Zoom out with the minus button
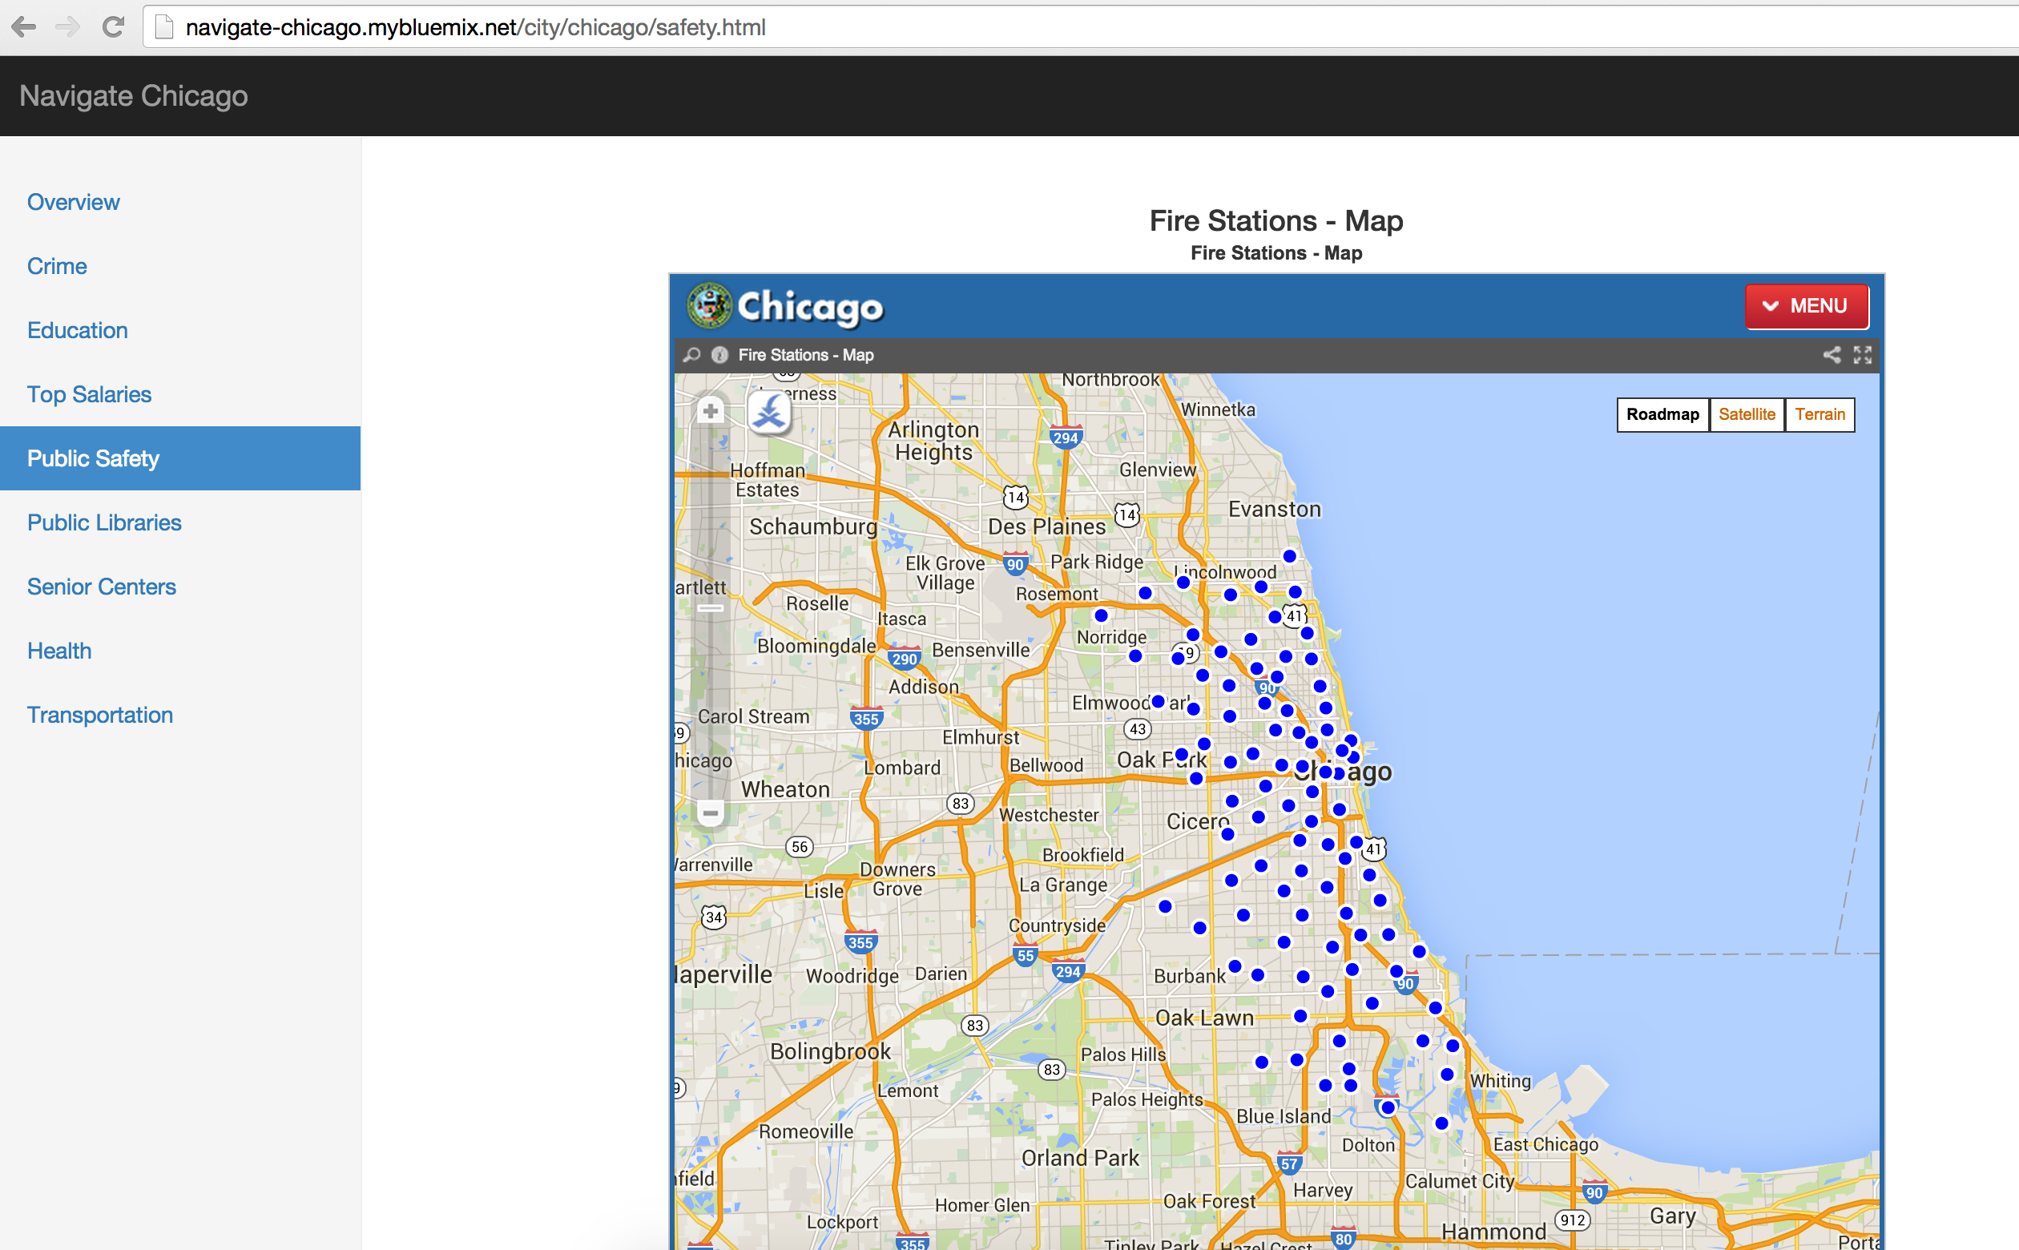Viewport: 2019px width, 1250px height. [x=710, y=812]
